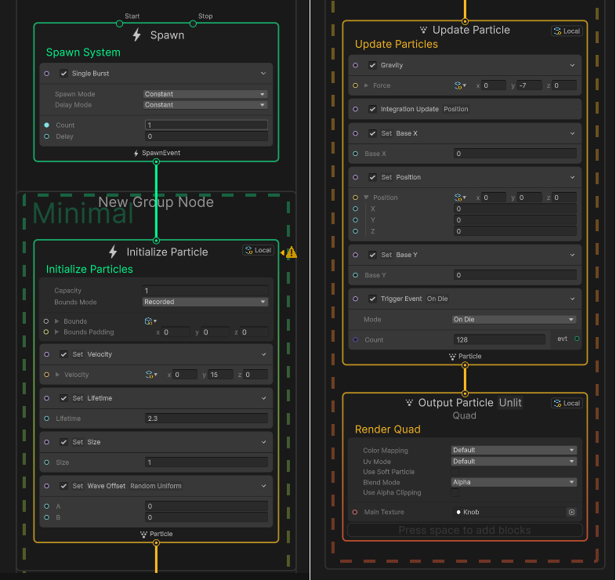Screen dimensions: 616x580
Task: Click the Trigger Event Count field 128
Action: pos(499,339)
